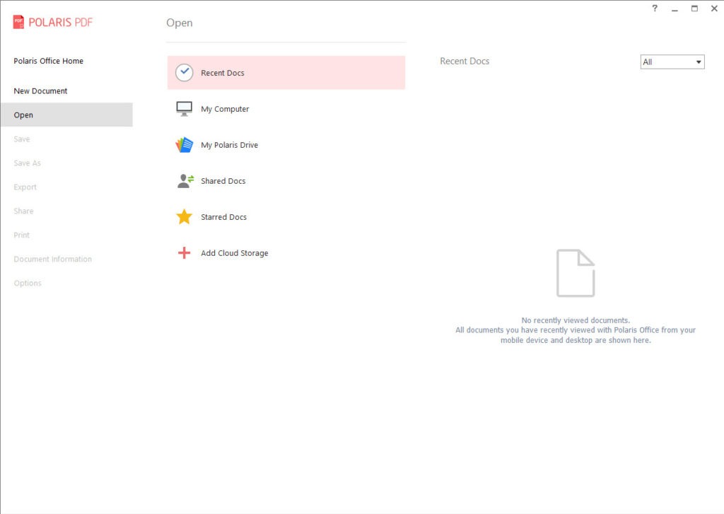This screenshot has width=724, height=514.
Task: Click the My Polaris Drive colorful icon
Action: click(185, 145)
